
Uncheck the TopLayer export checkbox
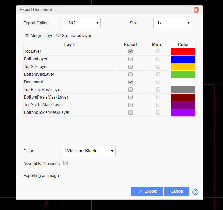(131, 51)
